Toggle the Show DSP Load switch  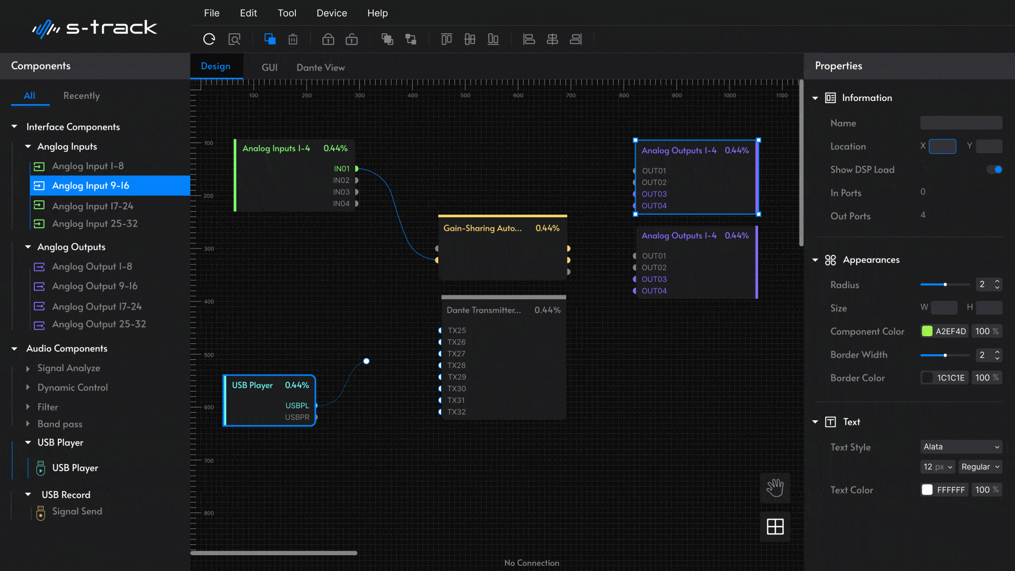[x=994, y=170]
